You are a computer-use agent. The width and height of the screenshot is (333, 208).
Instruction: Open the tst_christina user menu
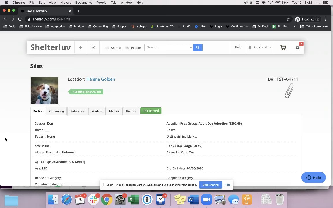260,47
